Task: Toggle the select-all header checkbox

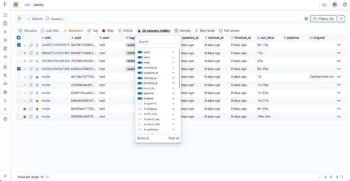Action: (x=19, y=38)
